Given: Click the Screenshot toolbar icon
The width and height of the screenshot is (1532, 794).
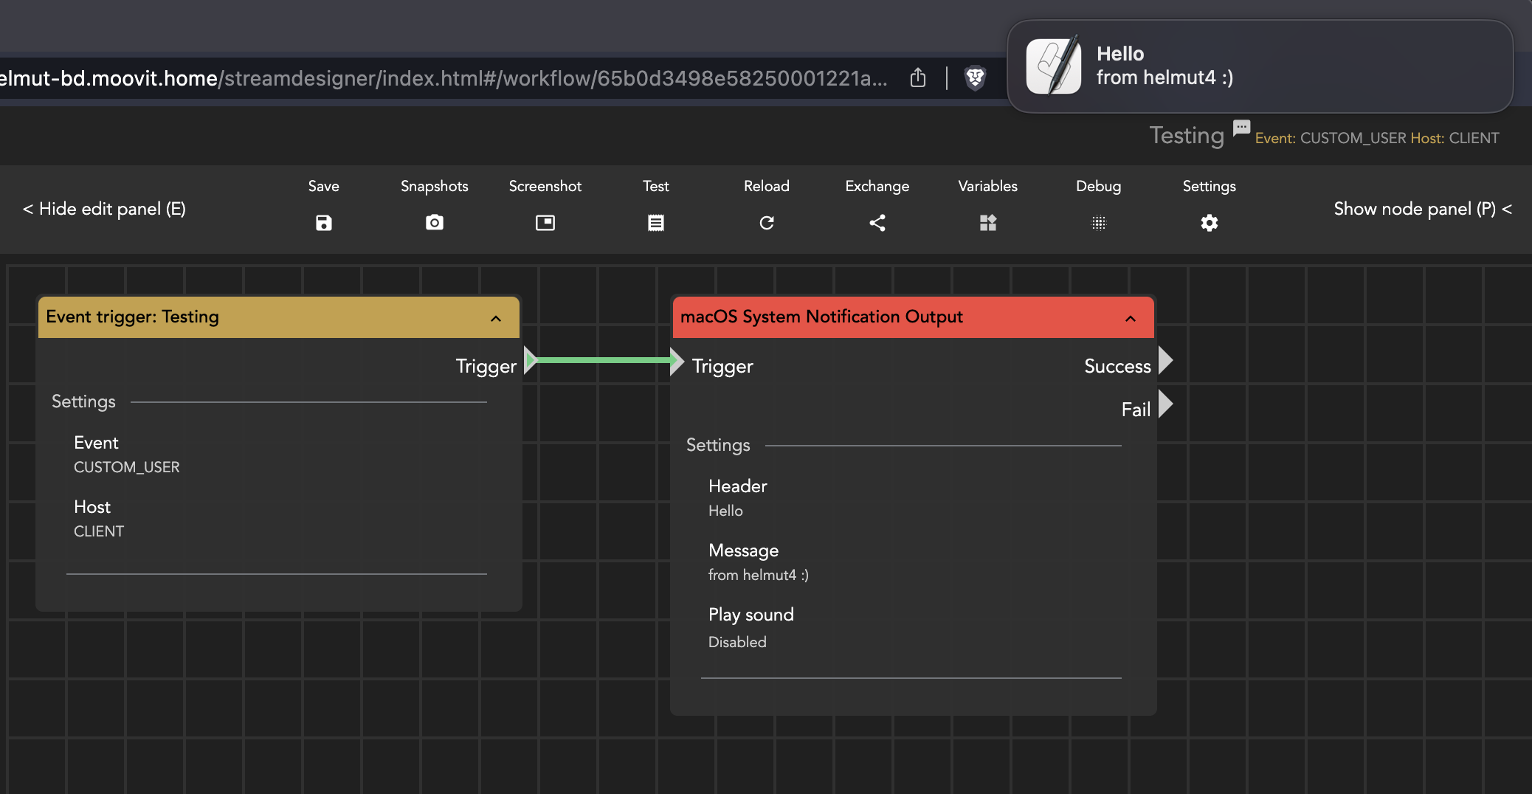Looking at the screenshot, I should coord(545,223).
